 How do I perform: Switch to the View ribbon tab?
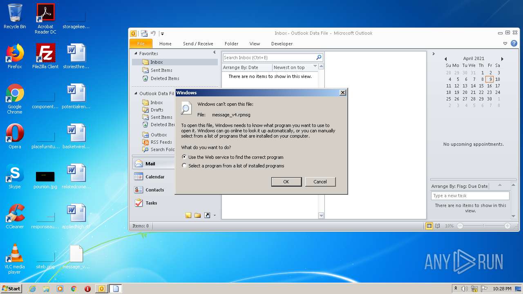255,44
